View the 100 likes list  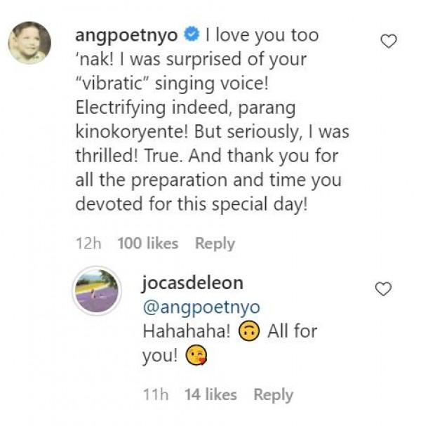(x=147, y=244)
